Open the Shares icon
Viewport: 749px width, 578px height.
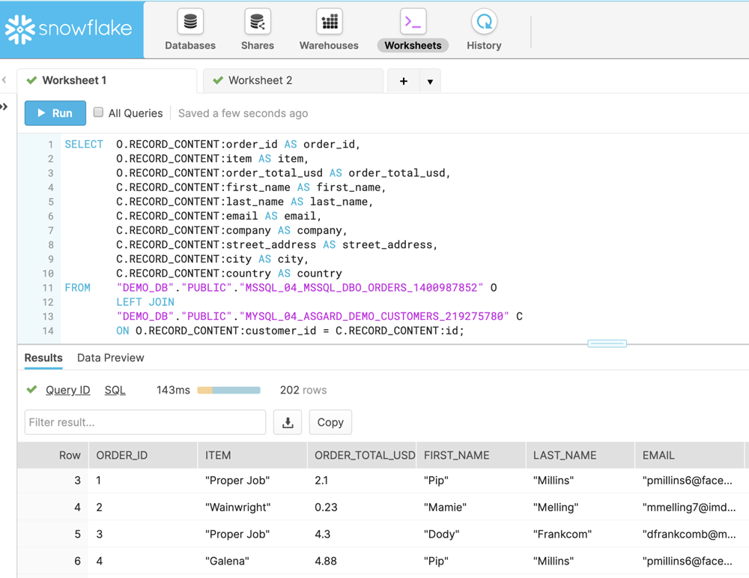coord(258,22)
